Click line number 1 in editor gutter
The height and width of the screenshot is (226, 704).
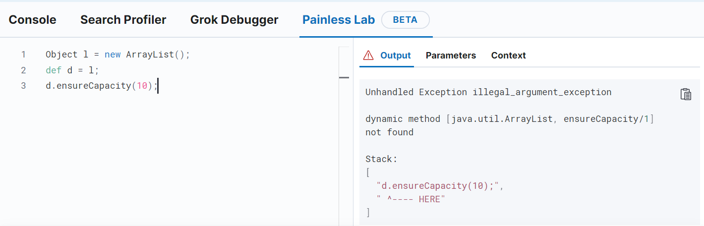23,55
